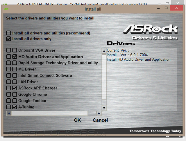Screen dimensions: 186x141
Task: Click the horizontal scrollbar left arrow
Action: click(x=9, y=113)
